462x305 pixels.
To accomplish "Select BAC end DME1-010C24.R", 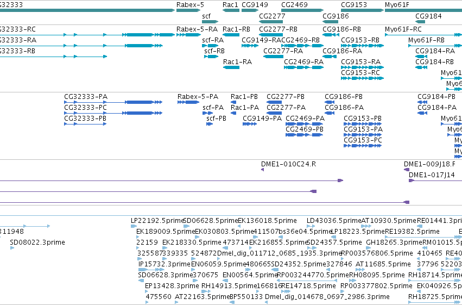I will click(x=263, y=170).
